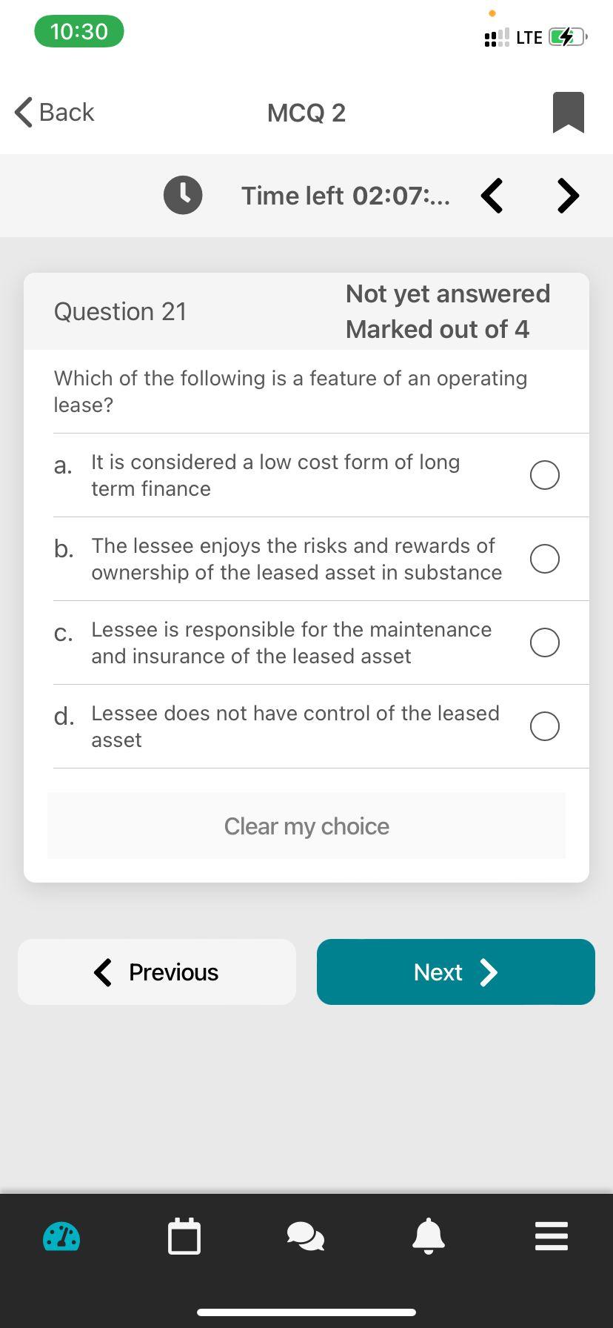Select option d no control of asset
The width and height of the screenshot is (613, 1328).
(544, 726)
